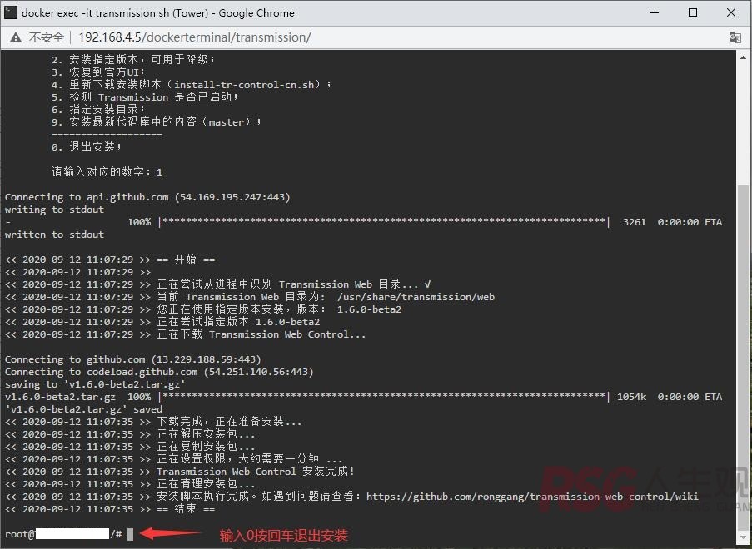The width and height of the screenshot is (752, 549).
Task: Select the line 'written to stdout'
Action: [54, 235]
